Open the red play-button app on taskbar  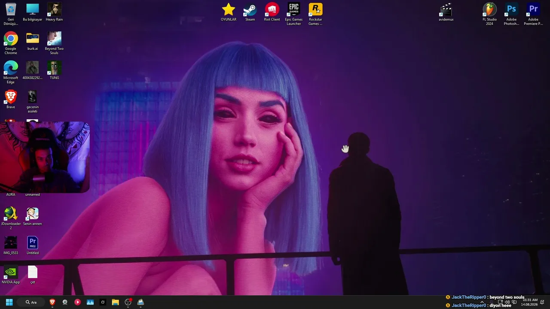tap(77, 302)
